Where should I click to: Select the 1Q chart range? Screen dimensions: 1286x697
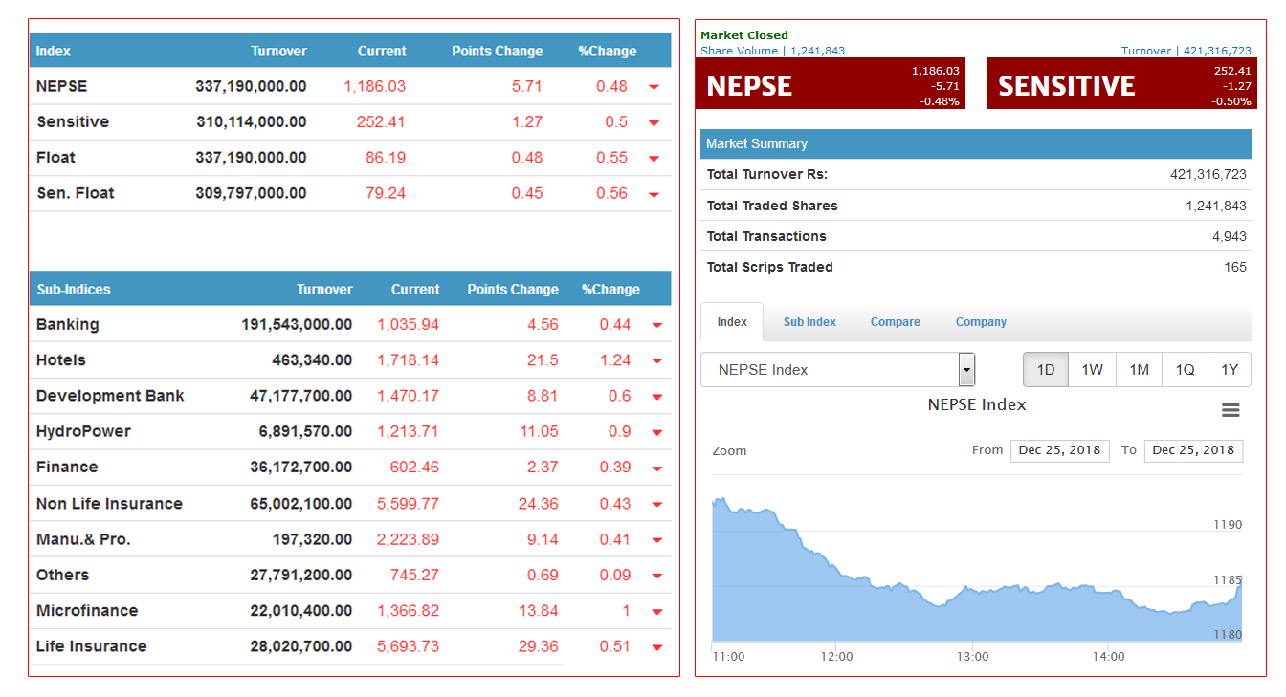(1185, 369)
